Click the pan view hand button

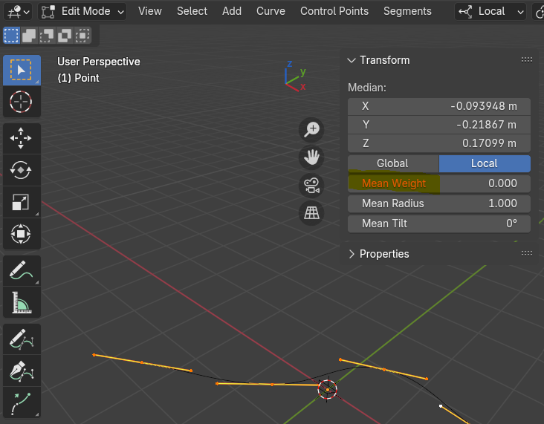(311, 157)
